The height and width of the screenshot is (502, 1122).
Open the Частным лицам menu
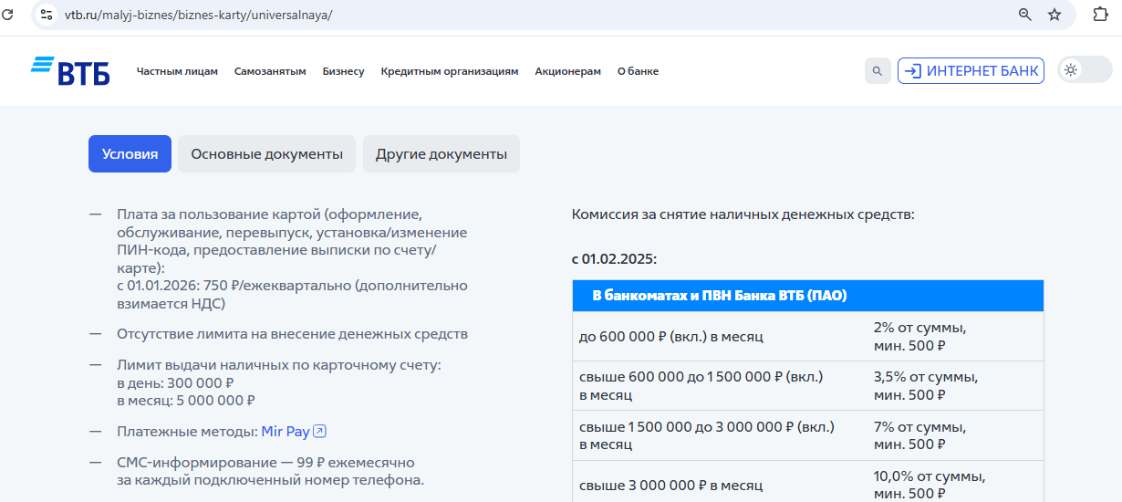click(x=177, y=71)
